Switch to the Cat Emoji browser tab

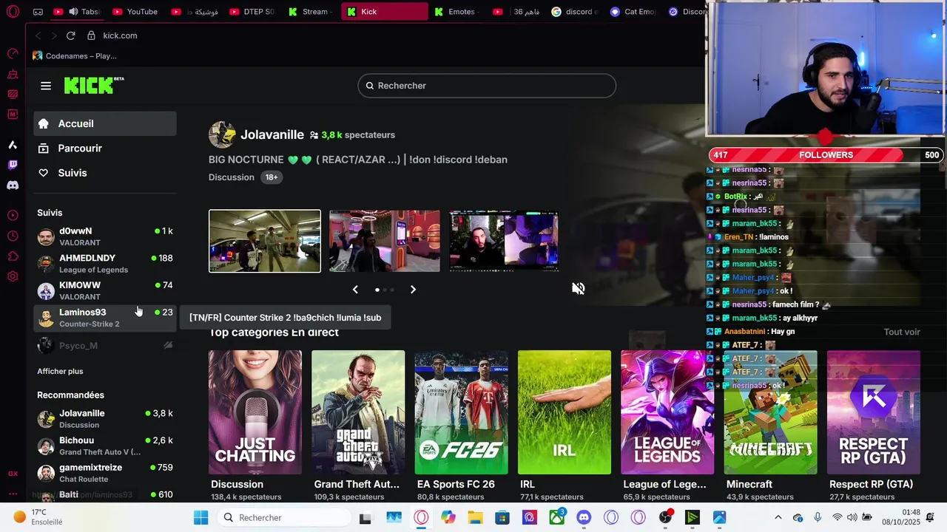pos(634,12)
